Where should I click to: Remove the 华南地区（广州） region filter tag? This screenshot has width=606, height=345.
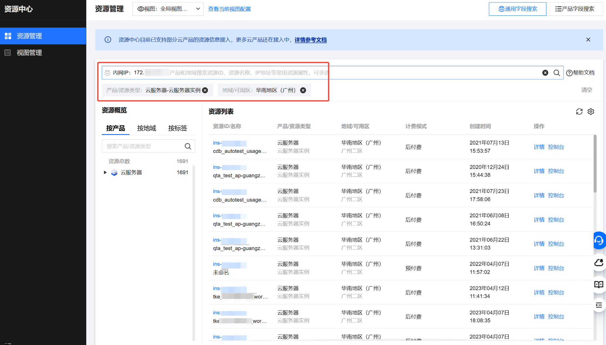[x=303, y=90]
